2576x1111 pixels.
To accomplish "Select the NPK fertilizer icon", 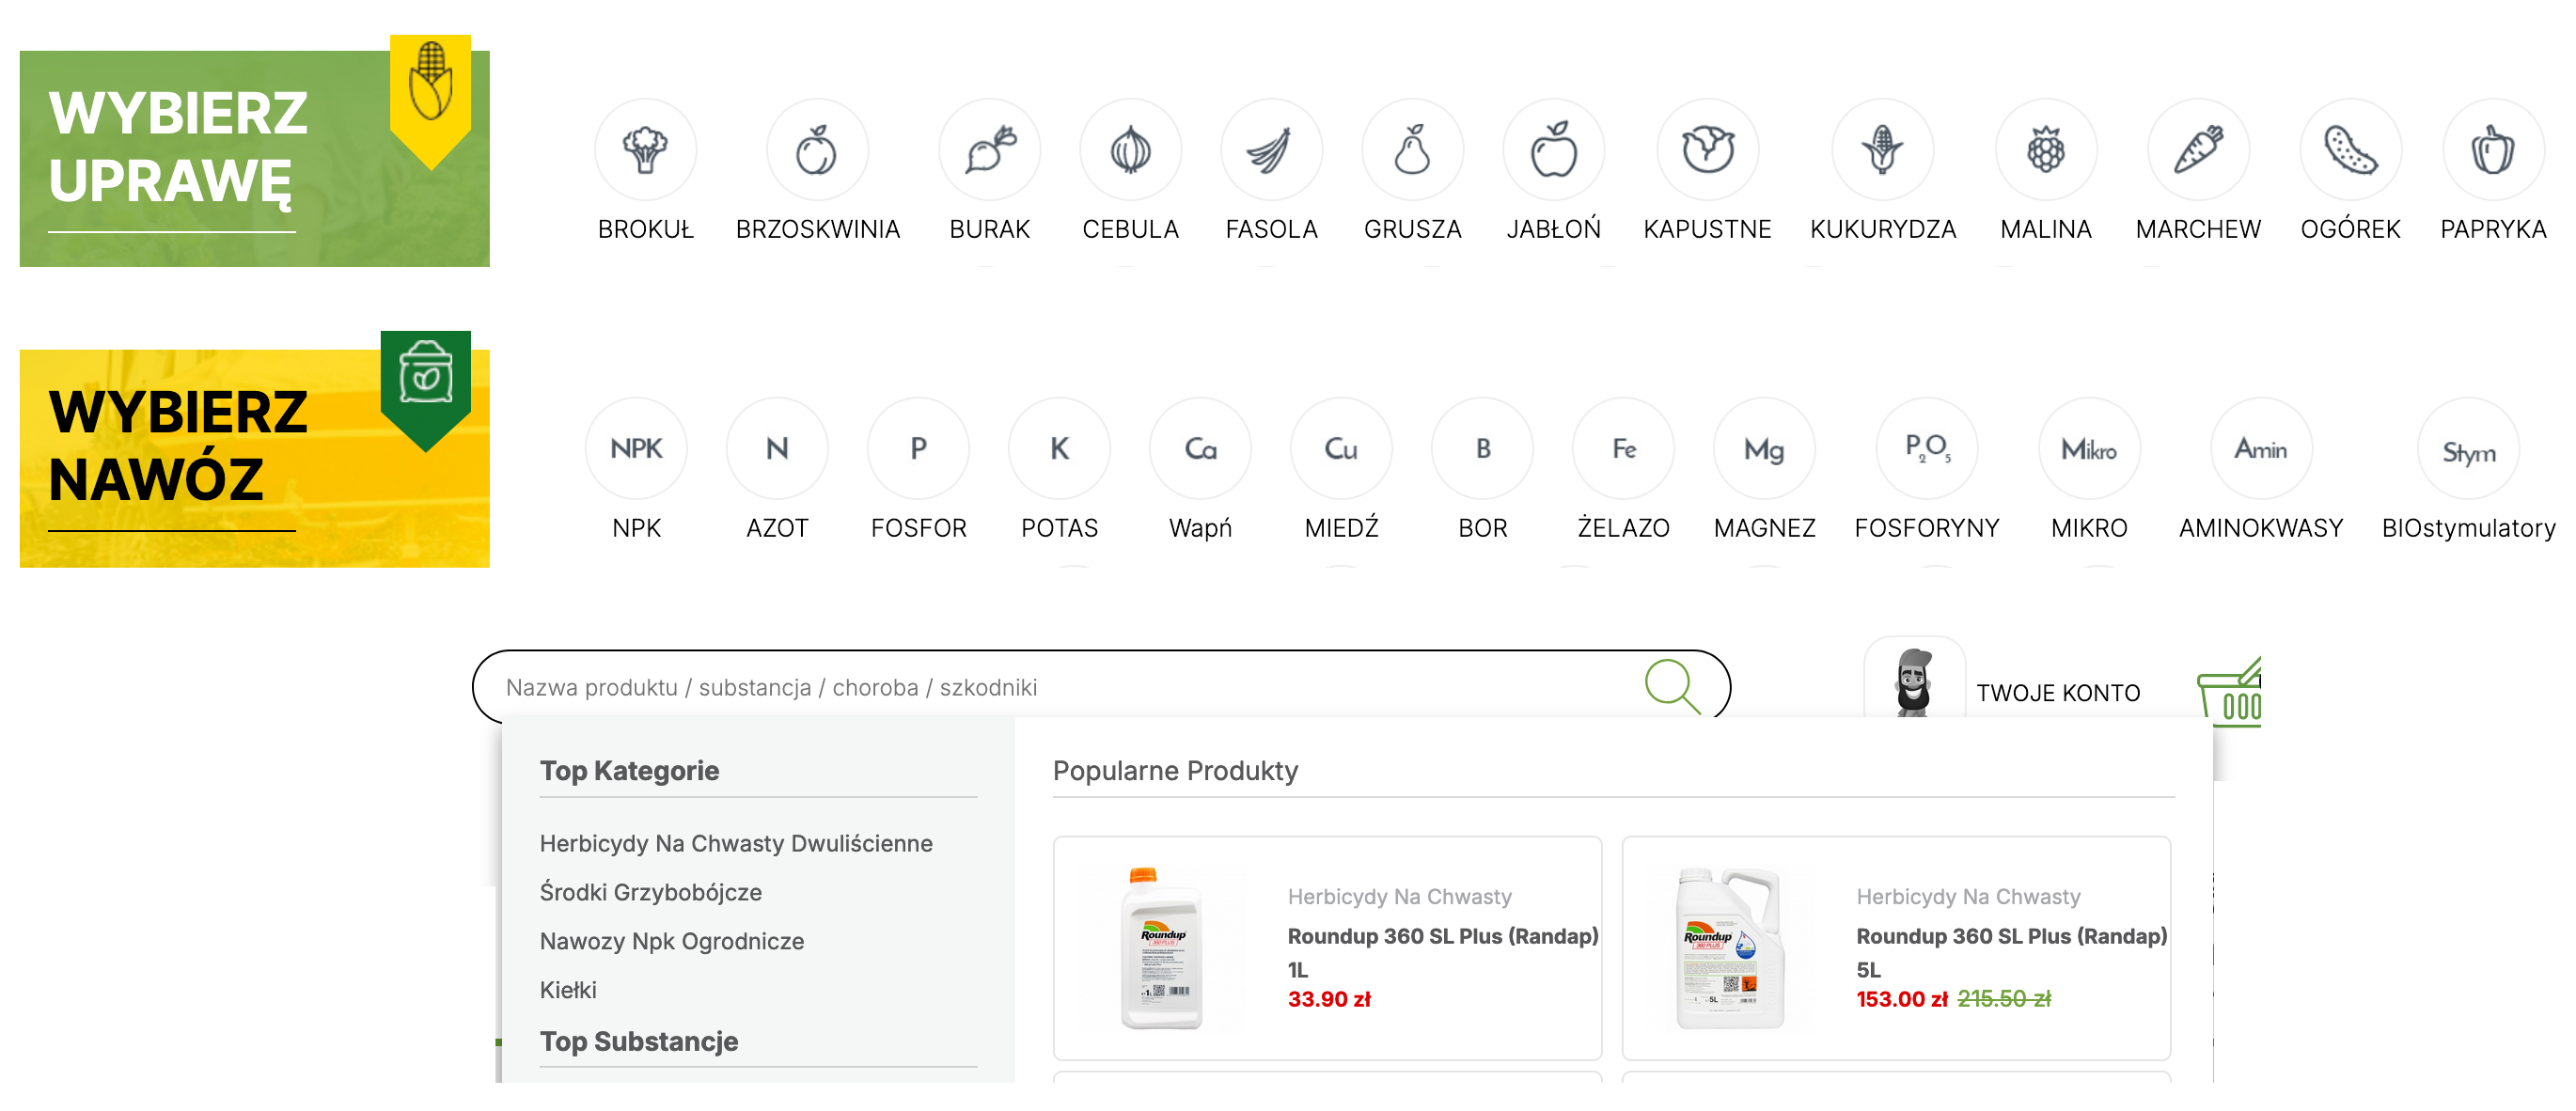I will (636, 449).
